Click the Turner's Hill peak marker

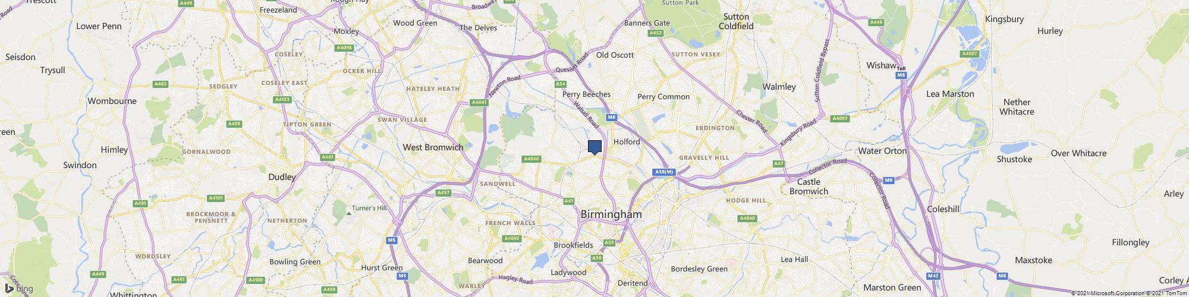click(x=349, y=212)
